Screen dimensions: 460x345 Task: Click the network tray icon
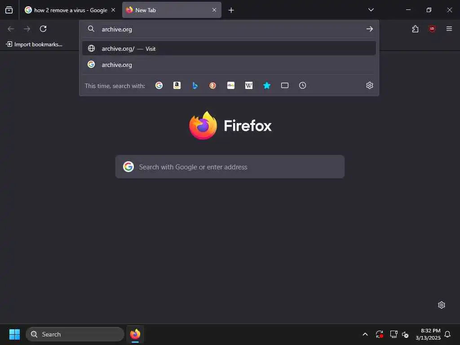(x=394, y=334)
